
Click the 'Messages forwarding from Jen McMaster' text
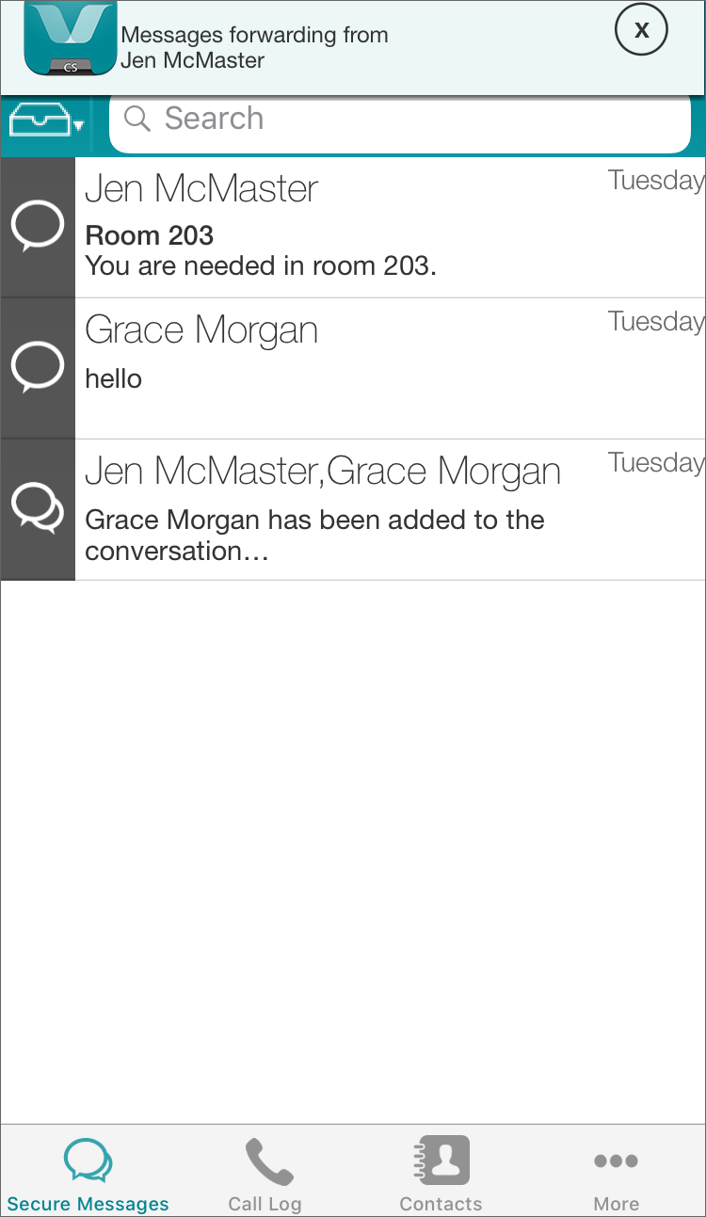[x=254, y=48]
